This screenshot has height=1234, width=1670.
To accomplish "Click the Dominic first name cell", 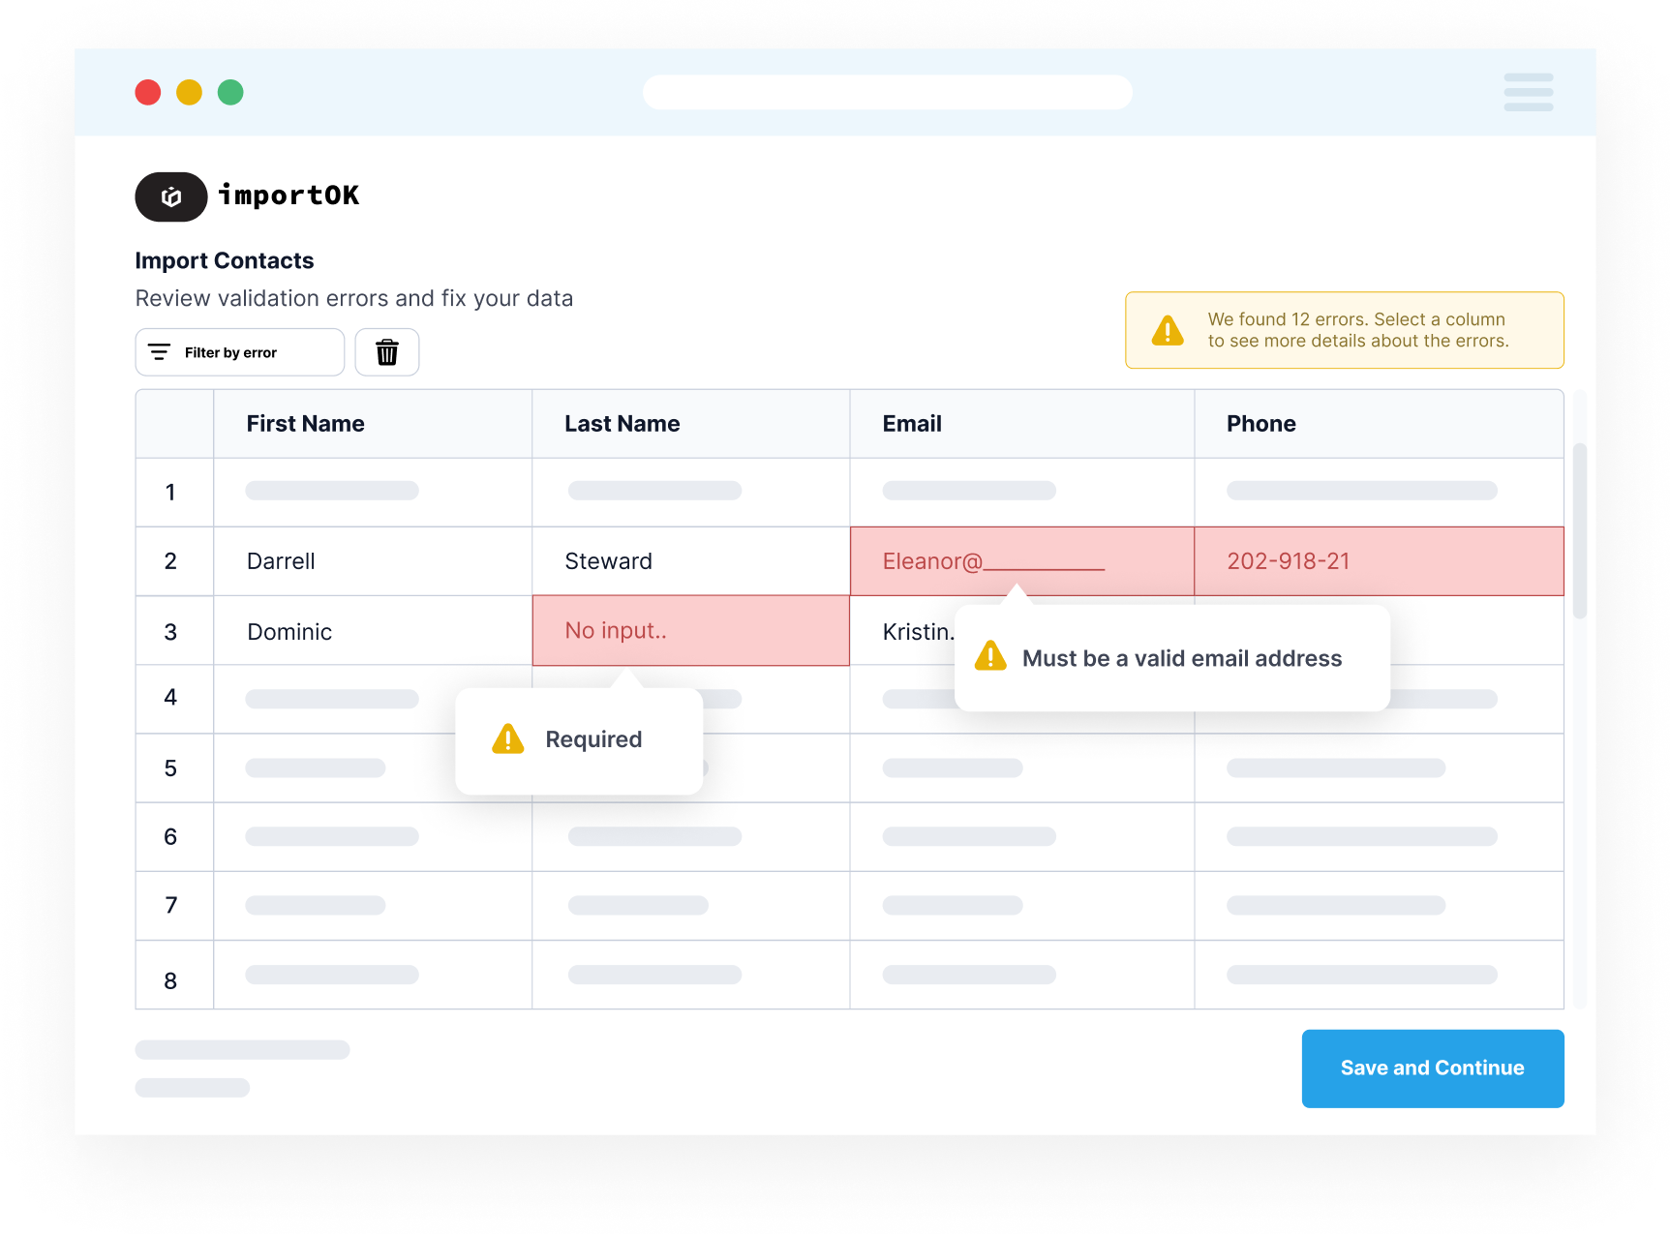I will tap(373, 631).
